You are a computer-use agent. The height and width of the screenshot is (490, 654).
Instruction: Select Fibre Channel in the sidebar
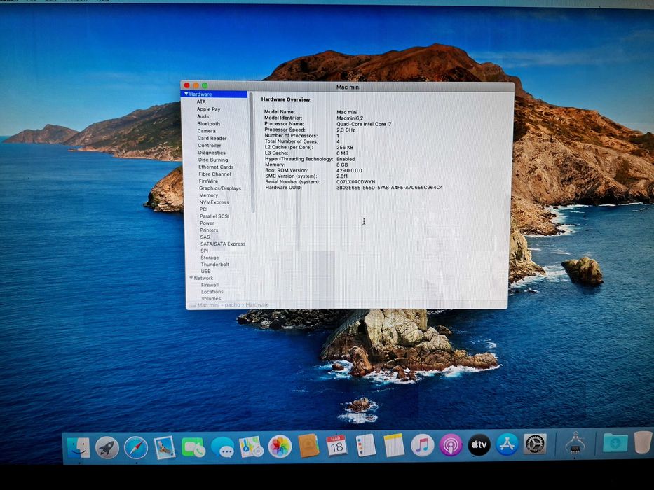click(214, 174)
